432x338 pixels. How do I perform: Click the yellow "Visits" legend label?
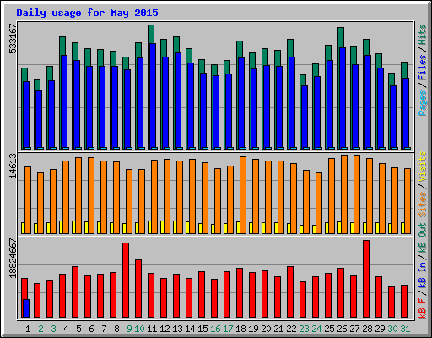(423, 166)
